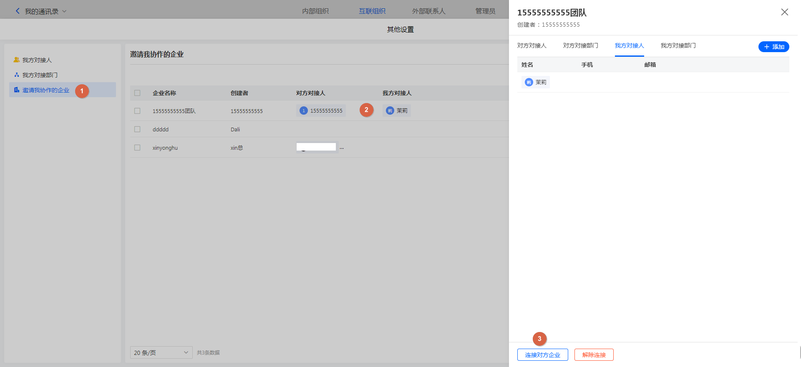Check the 15555555555团队 row checkbox
This screenshot has height=367, width=801.
tap(137, 111)
